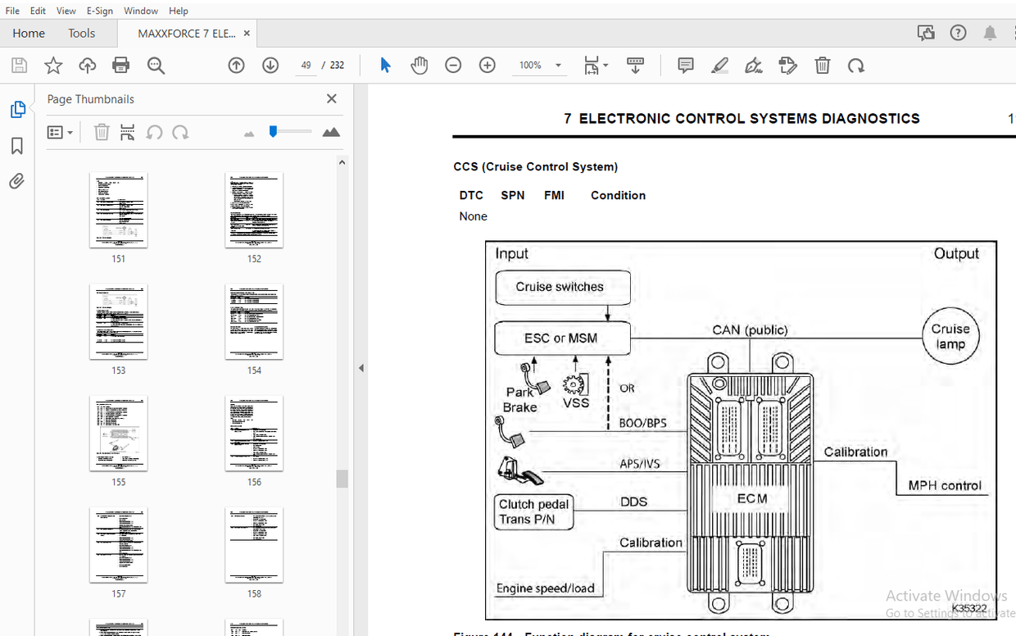Select the page 155 thumbnail
1016x636 pixels.
[x=119, y=434]
